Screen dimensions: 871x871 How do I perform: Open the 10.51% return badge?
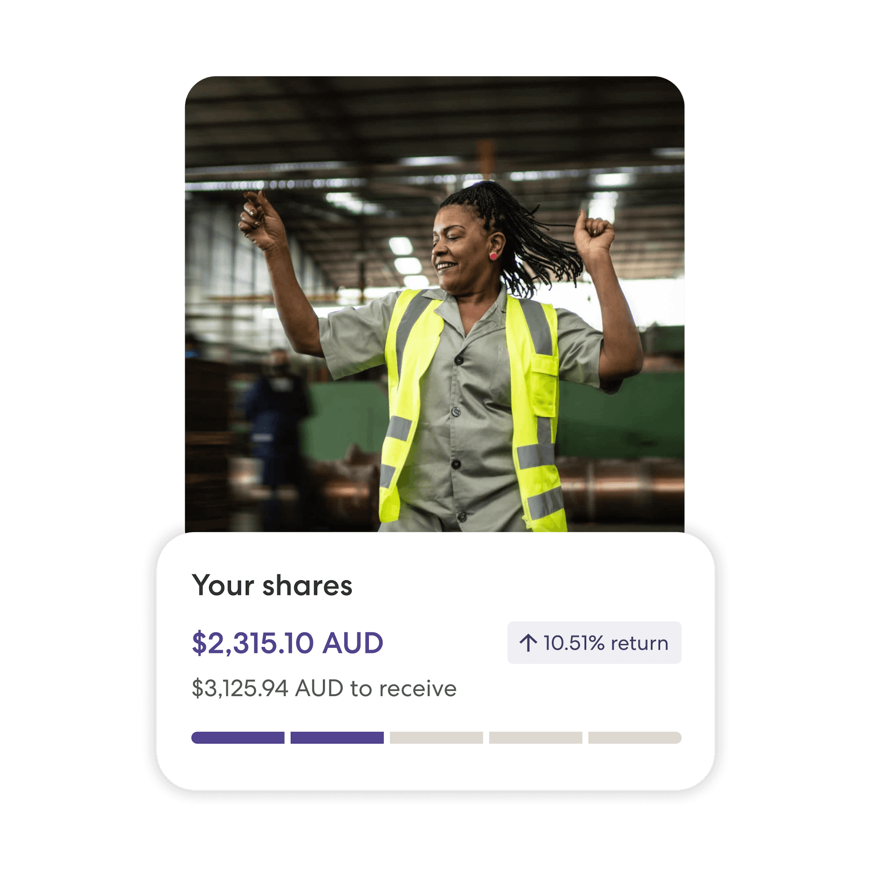pos(594,643)
